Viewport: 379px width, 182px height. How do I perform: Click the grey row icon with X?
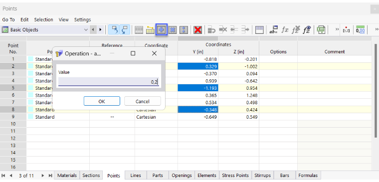pyautogui.click(x=223, y=30)
